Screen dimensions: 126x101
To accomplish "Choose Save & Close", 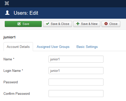I will click(57, 24).
